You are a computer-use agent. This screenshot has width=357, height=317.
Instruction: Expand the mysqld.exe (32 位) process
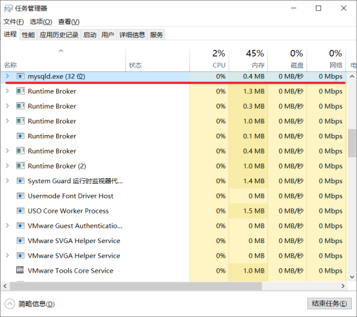click(x=7, y=76)
